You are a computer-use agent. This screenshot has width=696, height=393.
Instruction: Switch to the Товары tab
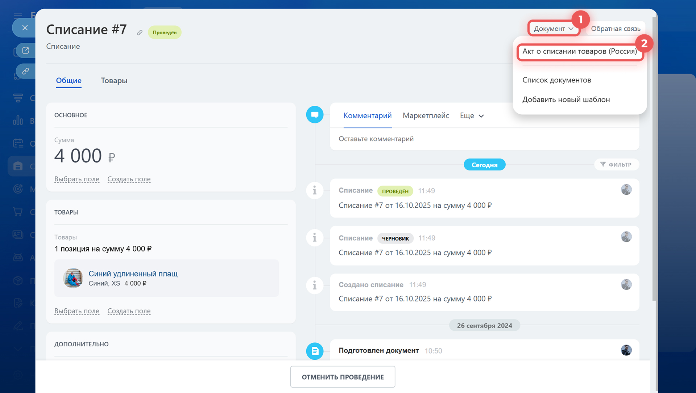coord(114,81)
